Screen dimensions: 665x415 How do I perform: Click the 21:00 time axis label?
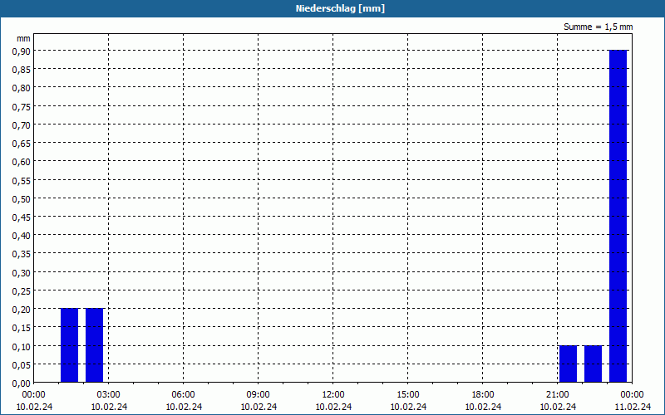point(557,395)
